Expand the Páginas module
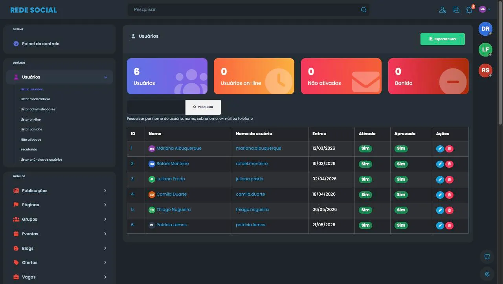503x284 pixels. (x=59, y=205)
